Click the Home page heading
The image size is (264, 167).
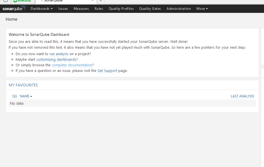point(11,19)
